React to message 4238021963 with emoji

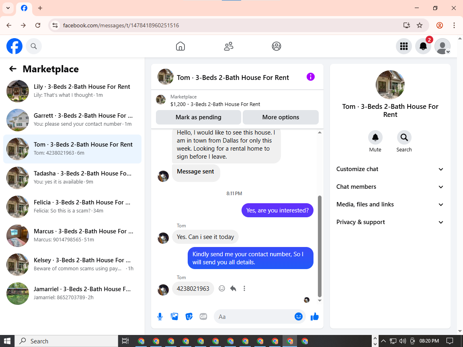pos(222,288)
